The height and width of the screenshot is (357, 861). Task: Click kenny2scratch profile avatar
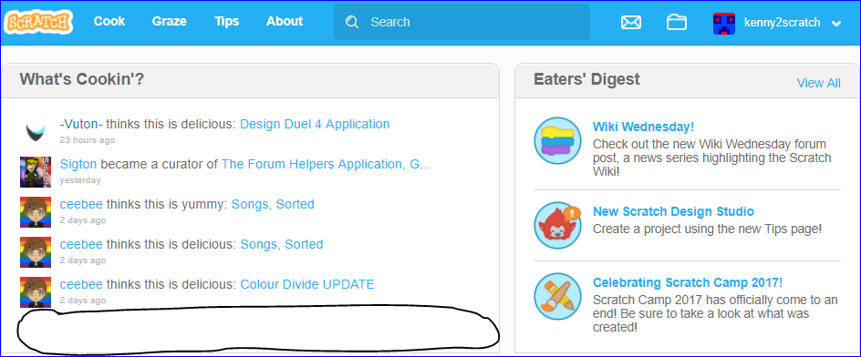pos(723,23)
